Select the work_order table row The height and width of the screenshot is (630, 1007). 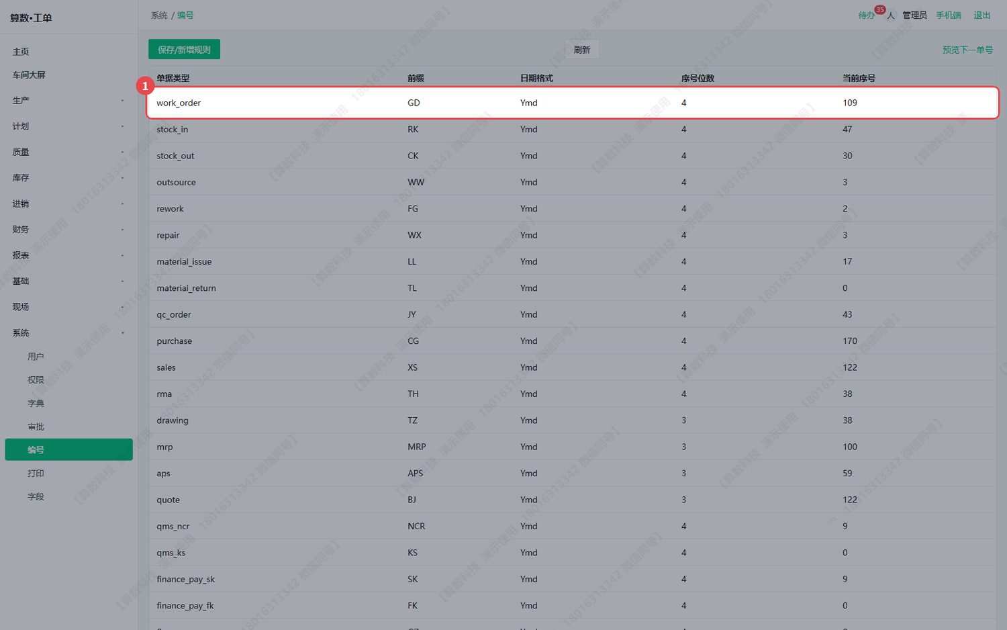(x=573, y=103)
